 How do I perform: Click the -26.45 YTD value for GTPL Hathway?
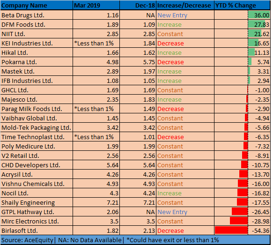pyautogui.click(x=261, y=212)
